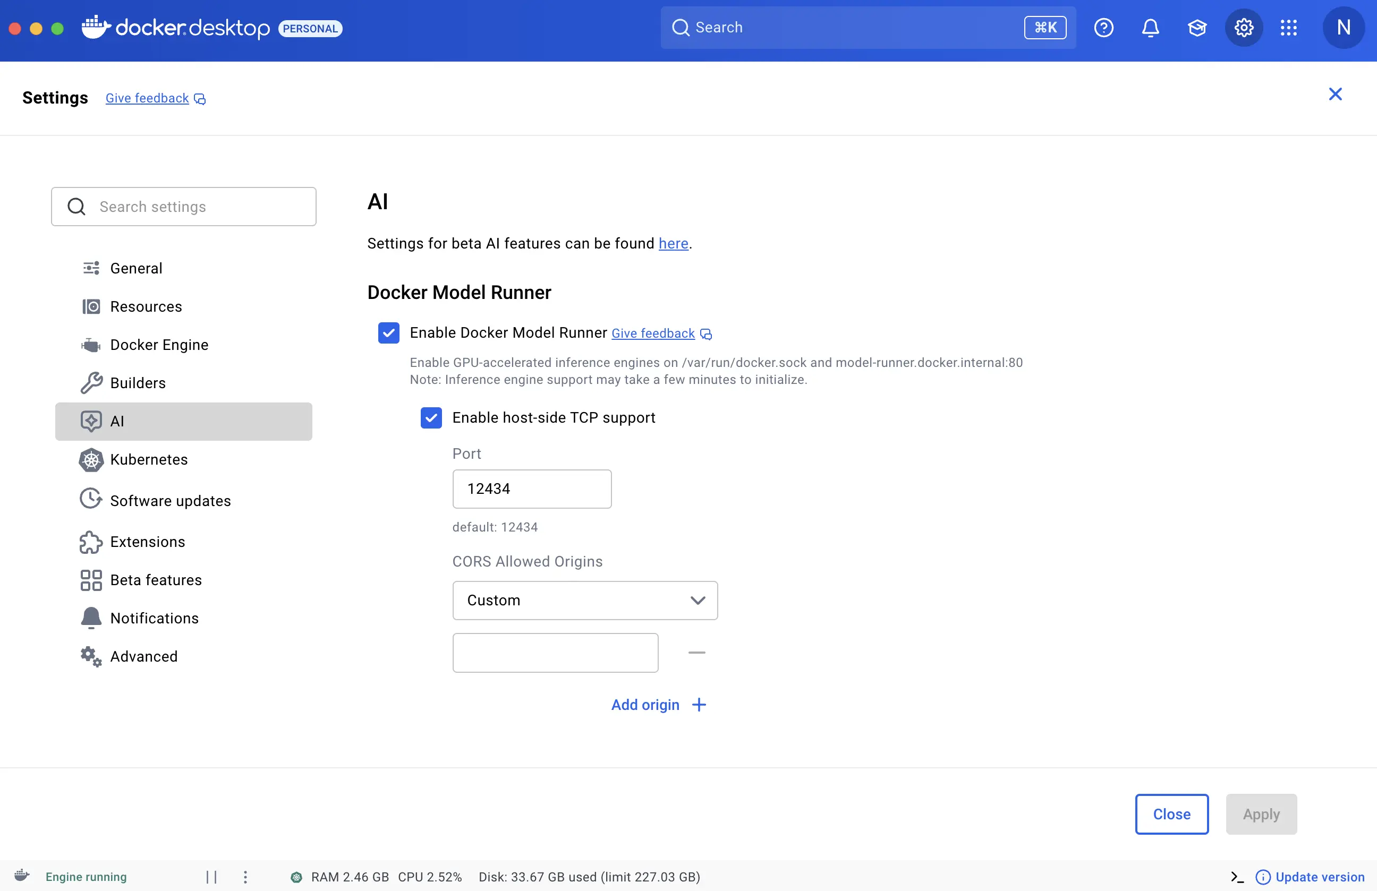The width and height of the screenshot is (1377, 891).
Task: Open the Builders settings page
Action: pyautogui.click(x=137, y=383)
